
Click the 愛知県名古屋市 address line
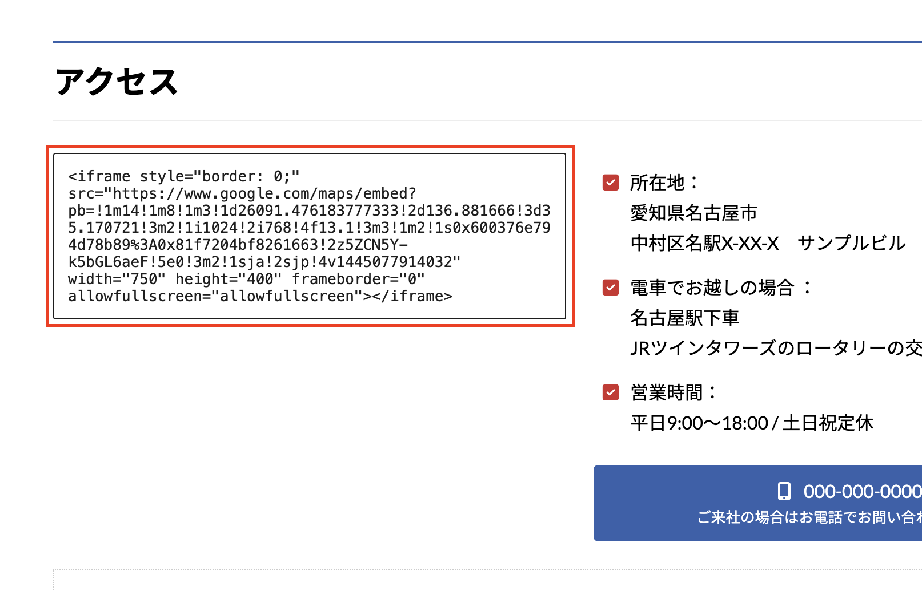[x=693, y=213]
